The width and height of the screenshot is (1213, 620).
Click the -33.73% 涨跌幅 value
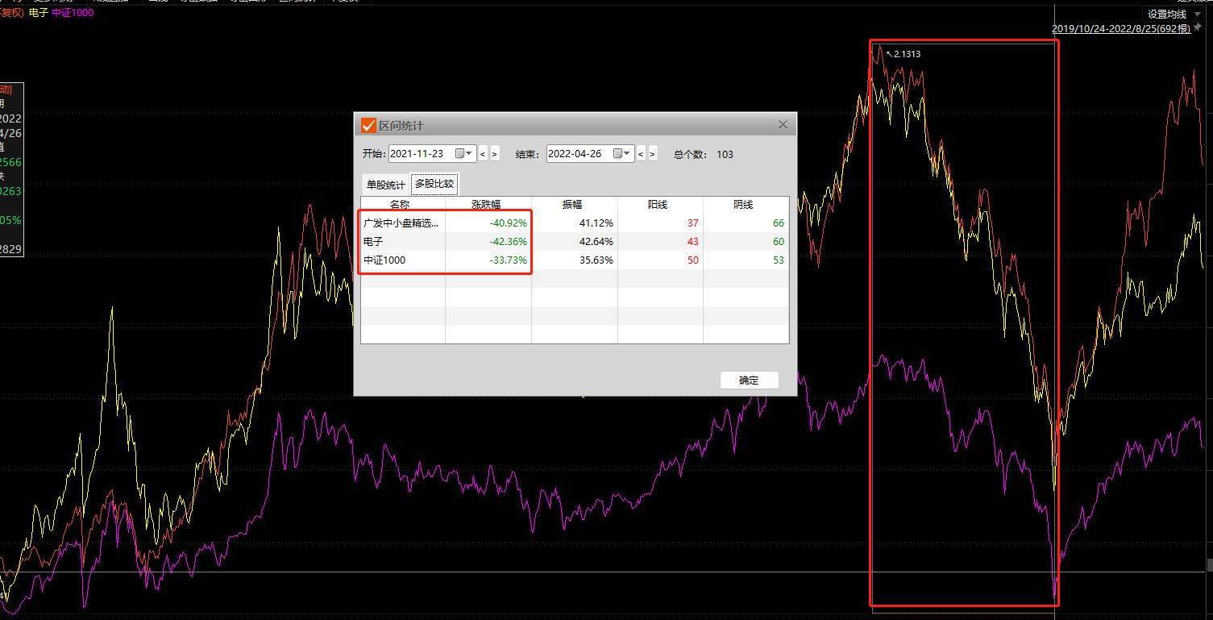[508, 260]
